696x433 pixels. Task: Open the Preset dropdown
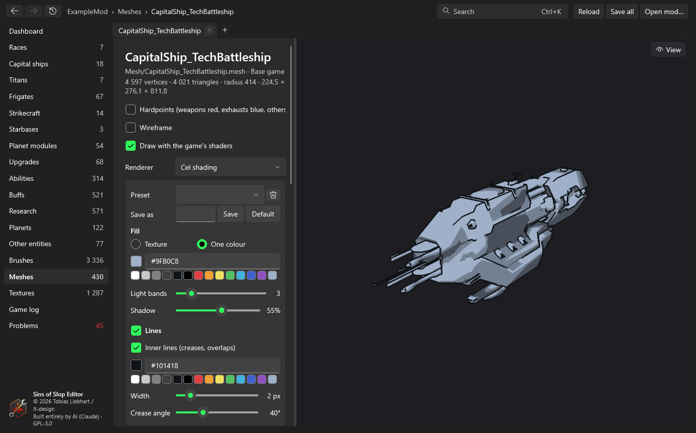[x=220, y=195]
